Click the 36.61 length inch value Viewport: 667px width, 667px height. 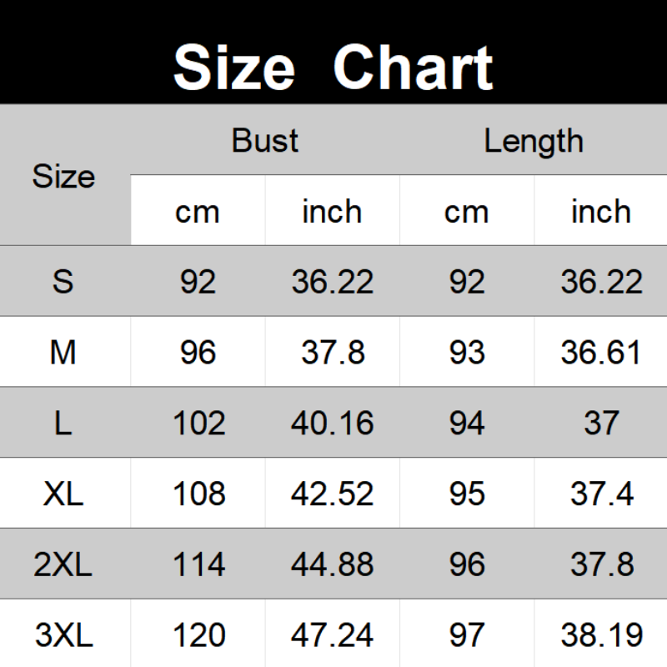point(601,353)
